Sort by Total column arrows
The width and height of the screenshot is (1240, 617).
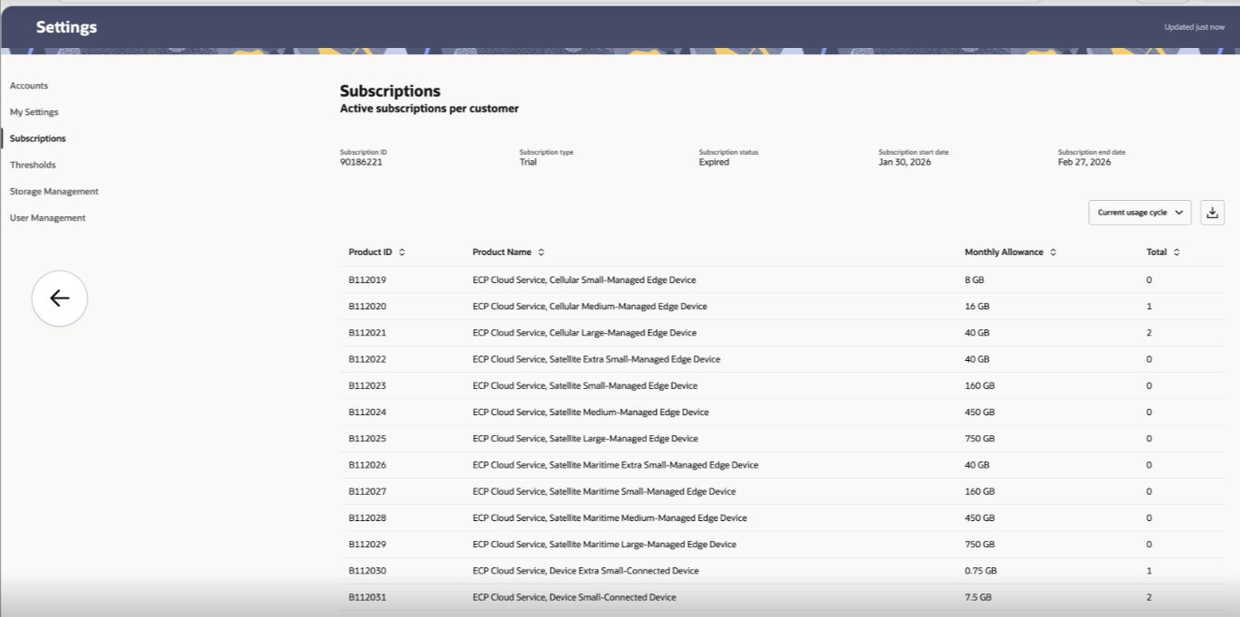1177,252
